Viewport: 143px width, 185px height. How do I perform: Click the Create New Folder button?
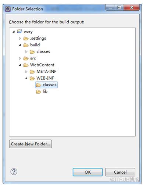point(31,144)
